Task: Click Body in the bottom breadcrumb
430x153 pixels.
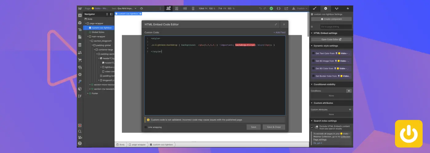Action: tap(120, 144)
